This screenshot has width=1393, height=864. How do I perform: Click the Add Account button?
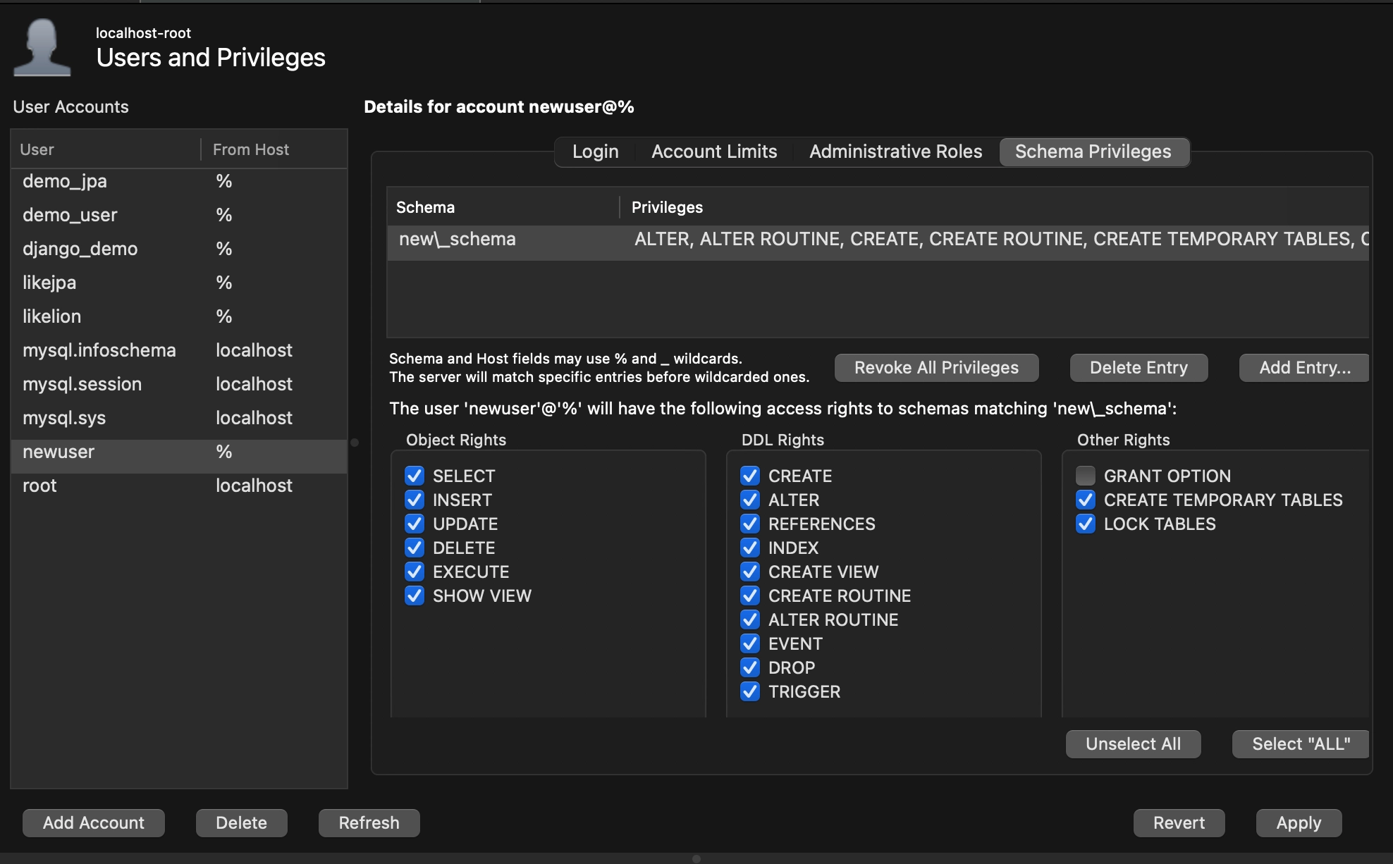[x=94, y=822]
